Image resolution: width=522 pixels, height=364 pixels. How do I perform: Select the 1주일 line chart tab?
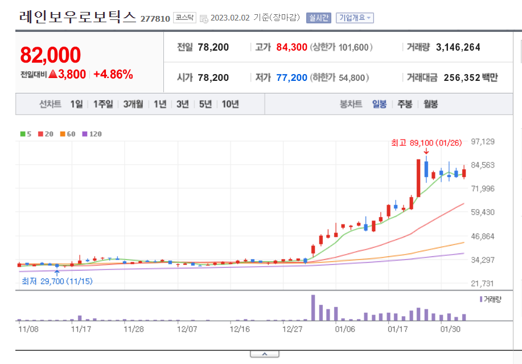(x=103, y=104)
